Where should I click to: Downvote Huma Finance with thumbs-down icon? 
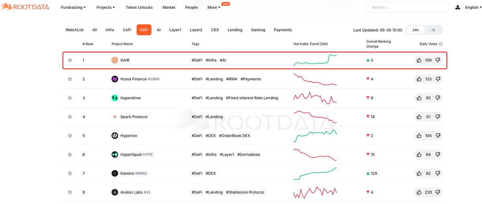438,79
